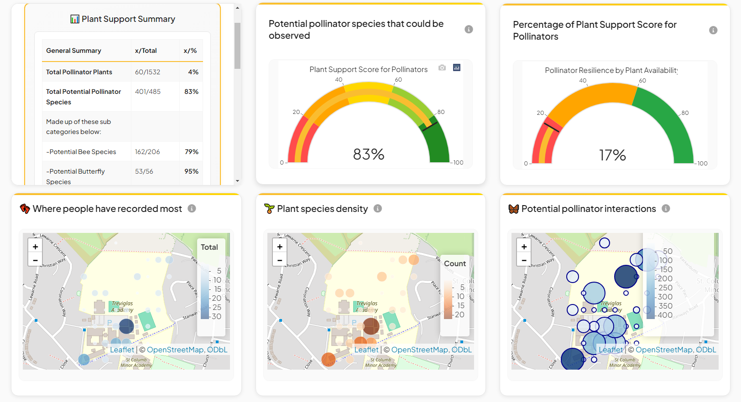Viewport: 741px width, 402px height.
Task: Zoom out on pollinator interactions map
Action: click(x=524, y=260)
